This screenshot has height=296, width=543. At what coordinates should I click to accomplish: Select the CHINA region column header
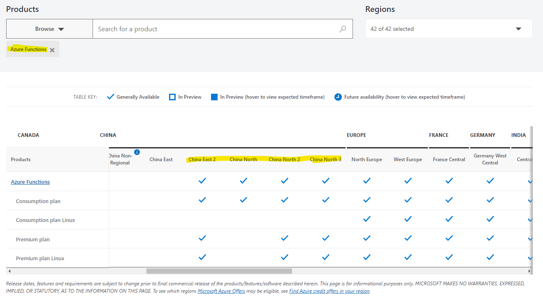[108, 135]
